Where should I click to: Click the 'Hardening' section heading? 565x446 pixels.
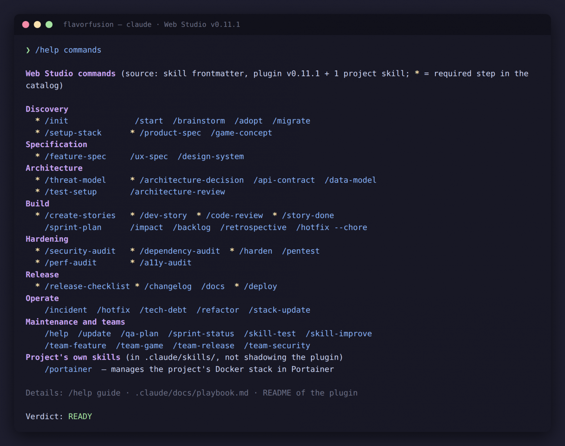(x=47, y=239)
